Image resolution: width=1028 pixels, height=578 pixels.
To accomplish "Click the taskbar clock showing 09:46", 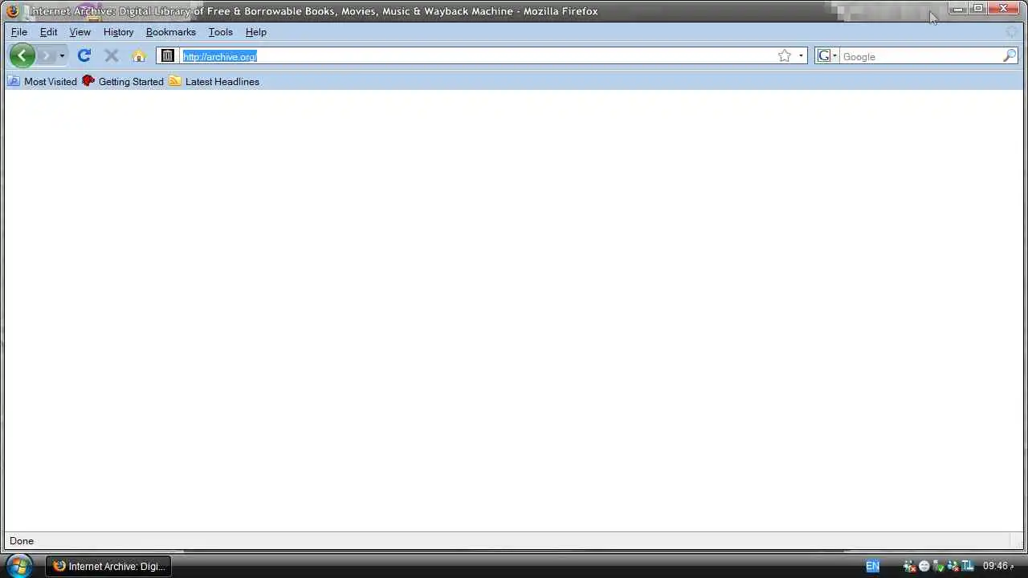I will pyautogui.click(x=998, y=566).
